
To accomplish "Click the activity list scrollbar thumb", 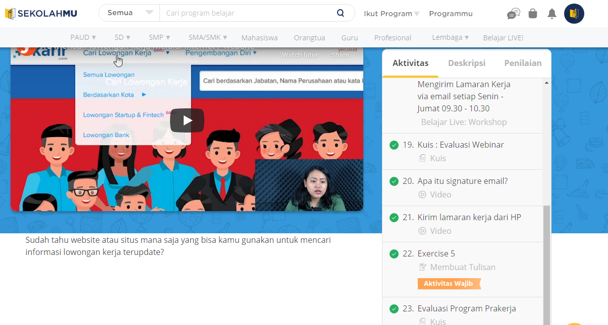I will 546,265.
